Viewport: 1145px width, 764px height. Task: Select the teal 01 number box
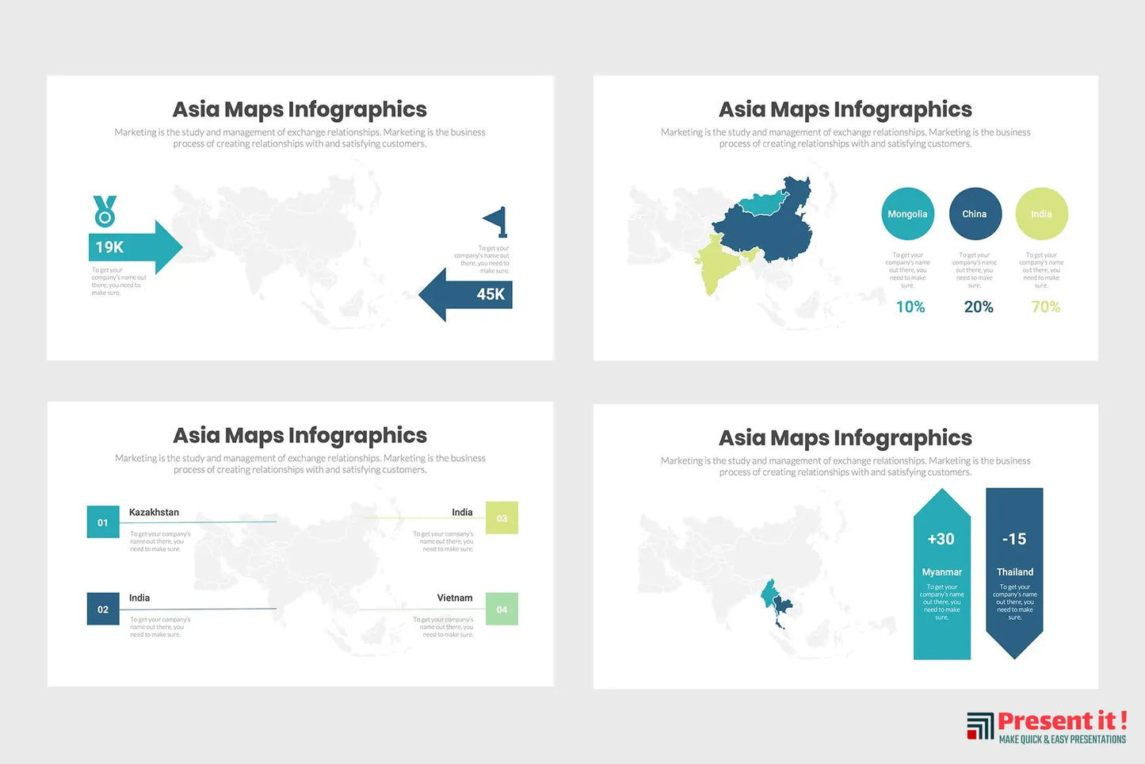click(103, 522)
